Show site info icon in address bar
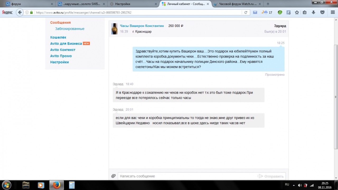Viewport: 338px width, 190px height. pyautogui.click(x=27, y=12)
